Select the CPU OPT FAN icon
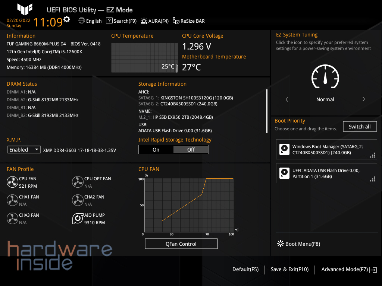382x286 pixels. point(78,182)
